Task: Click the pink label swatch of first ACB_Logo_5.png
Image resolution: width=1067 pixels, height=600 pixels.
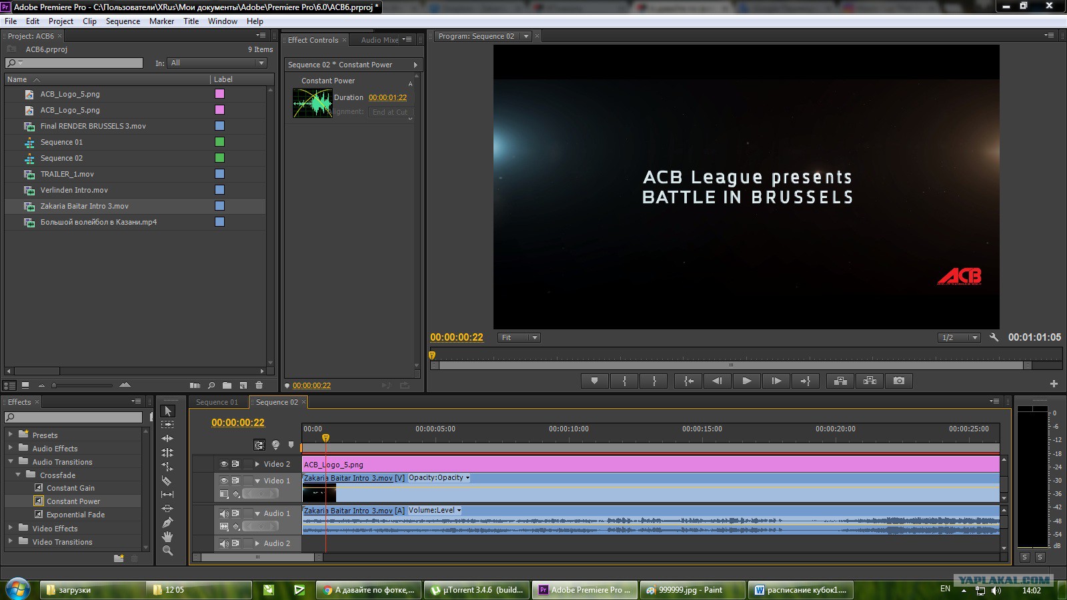Action: [219, 94]
